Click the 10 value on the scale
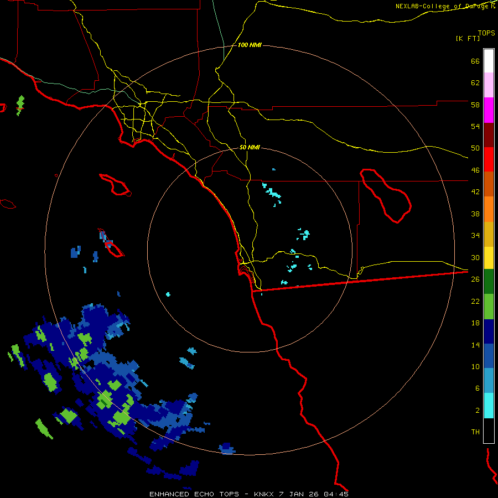This screenshot has width=498, height=498. pyautogui.click(x=475, y=366)
